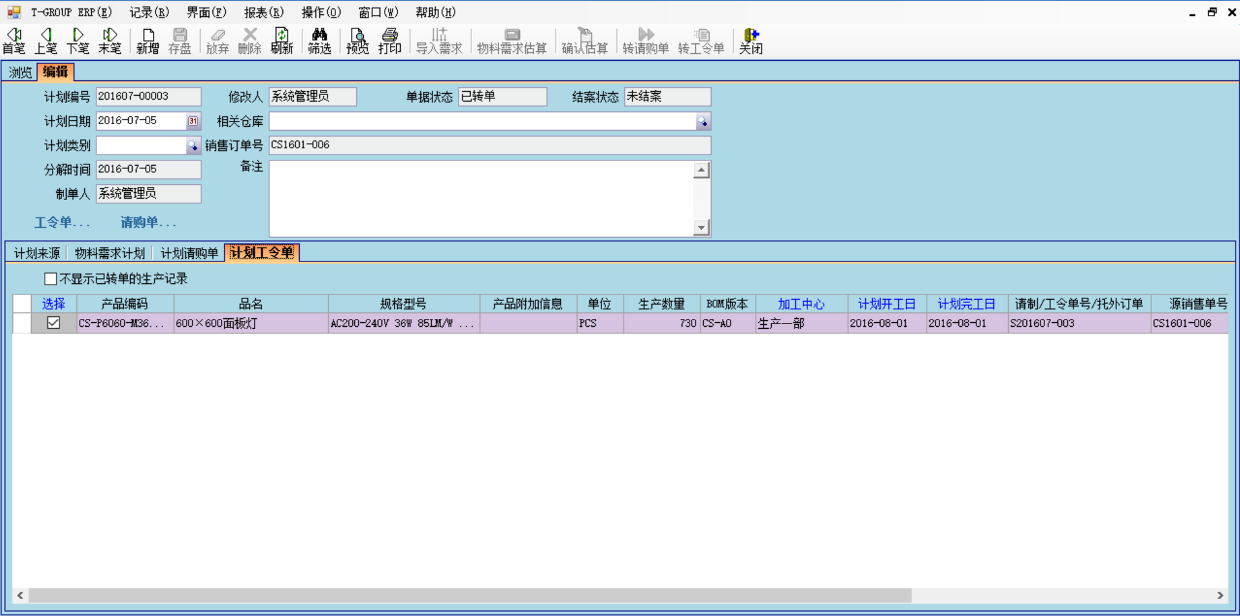The height and width of the screenshot is (616, 1240).
Task: Switch to 计划来源 tab
Action: click(37, 253)
